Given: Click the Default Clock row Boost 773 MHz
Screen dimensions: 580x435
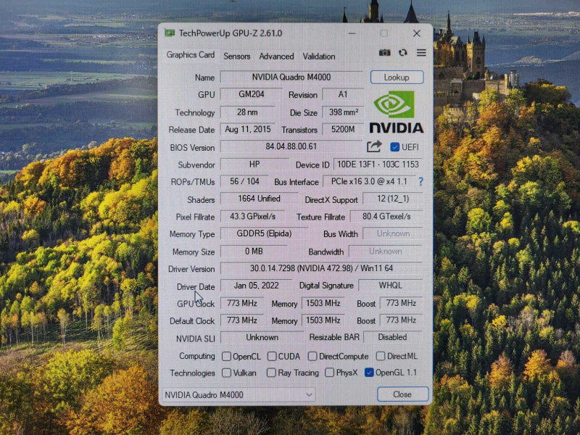Looking at the screenshot, I should (x=401, y=320).
